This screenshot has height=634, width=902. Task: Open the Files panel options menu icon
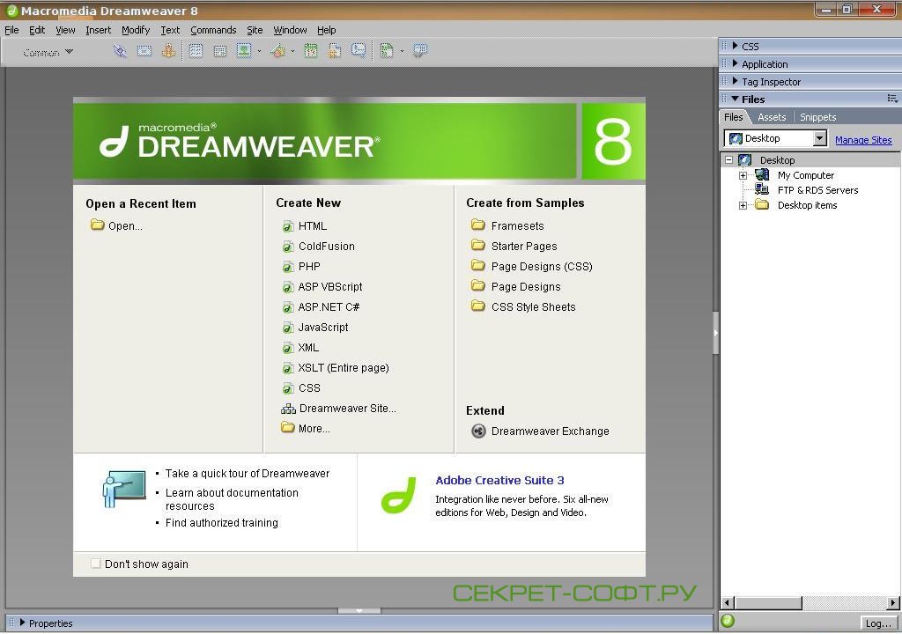[892, 99]
